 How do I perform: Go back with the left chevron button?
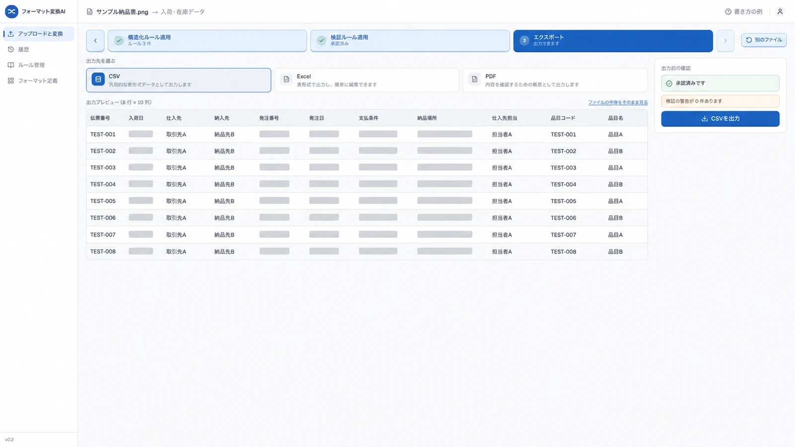95,41
